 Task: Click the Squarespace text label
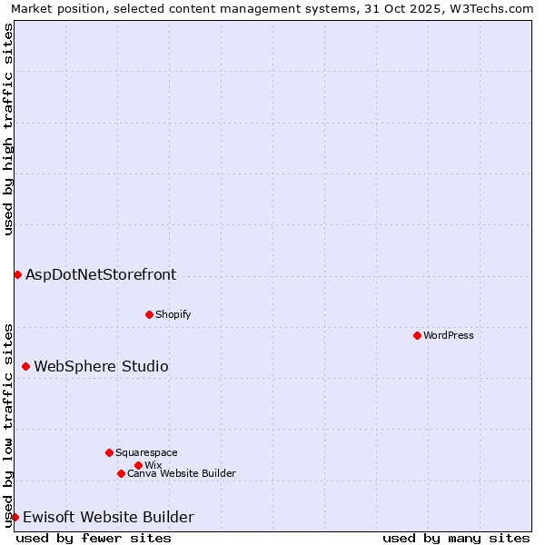(146, 452)
